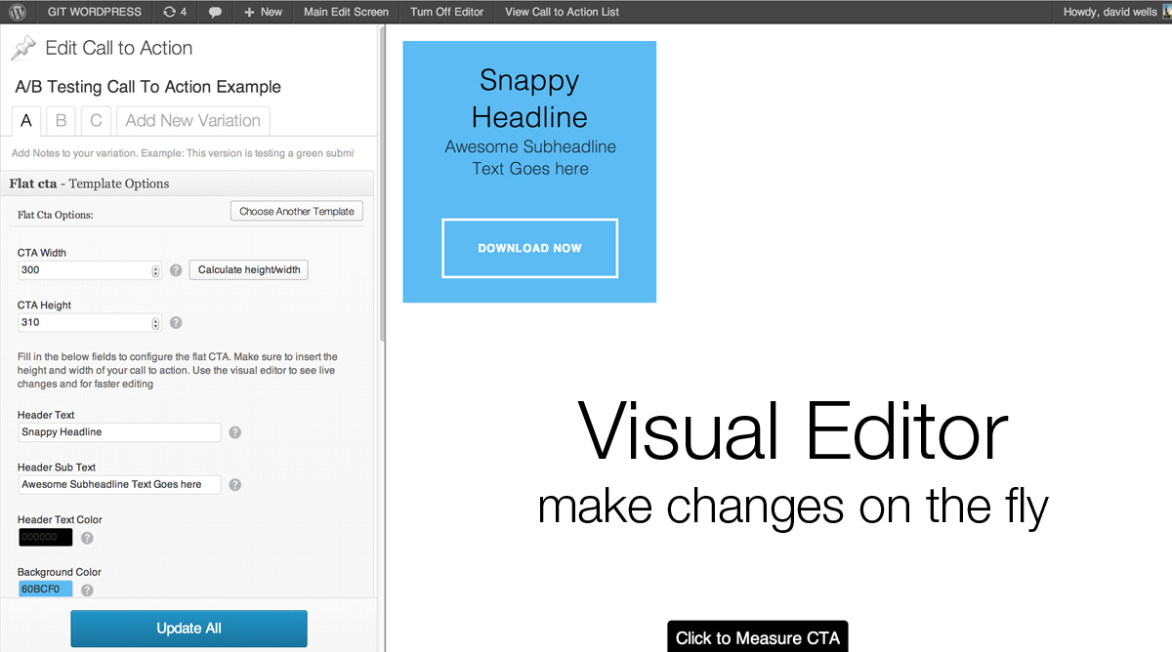Click the Update All button
1172x652 pixels.
(188, 629)
